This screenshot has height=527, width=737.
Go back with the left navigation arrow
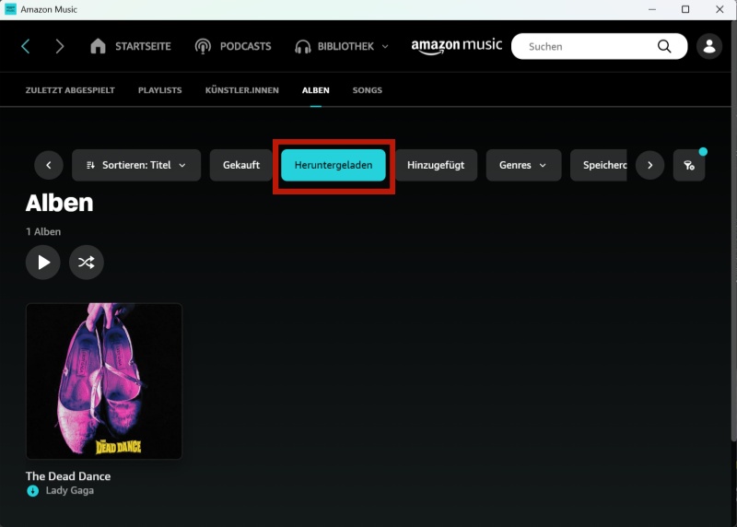26,46
